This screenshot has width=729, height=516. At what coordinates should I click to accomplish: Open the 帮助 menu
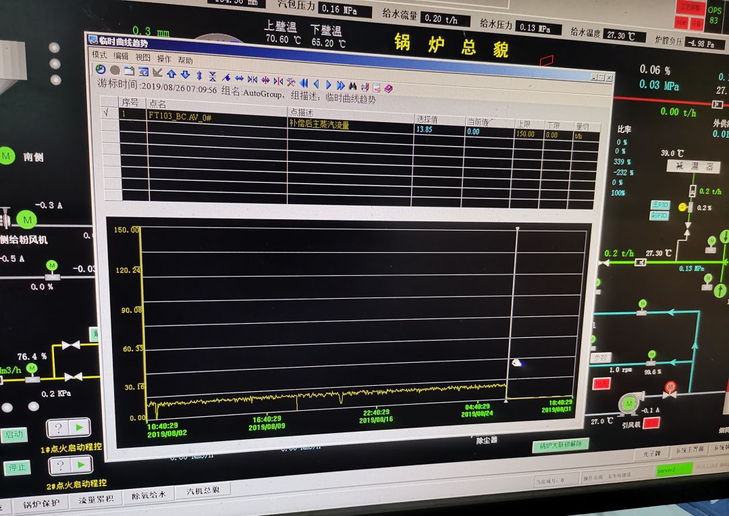[x=185, y=60]
